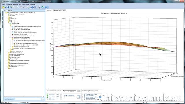Collapse Режим мощностного обогащения folder
185x104 pixels.
pos(11,39)
